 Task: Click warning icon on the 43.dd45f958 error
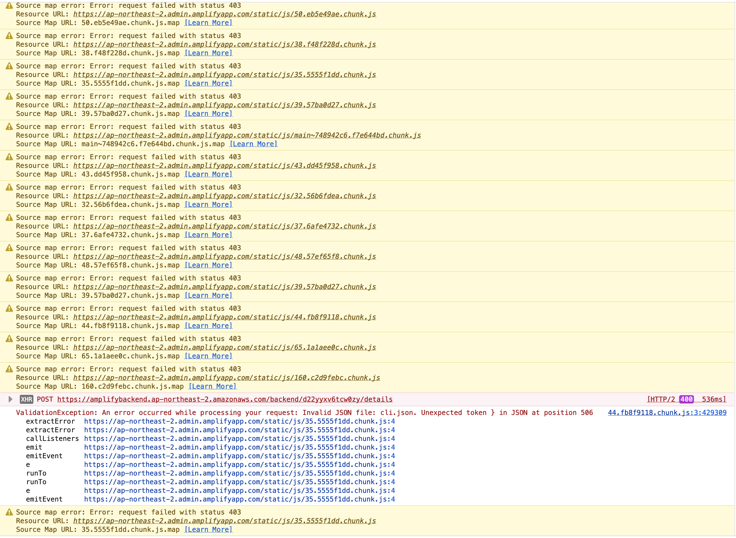tap(9, 157)
